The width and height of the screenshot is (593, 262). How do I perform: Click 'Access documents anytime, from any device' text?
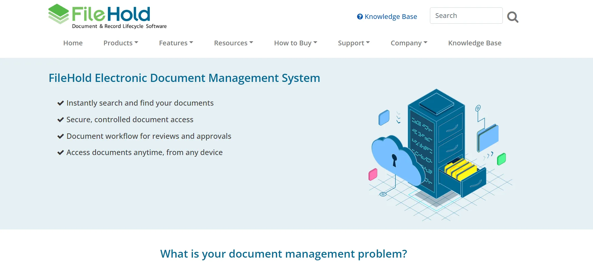[x=144, y=152]
